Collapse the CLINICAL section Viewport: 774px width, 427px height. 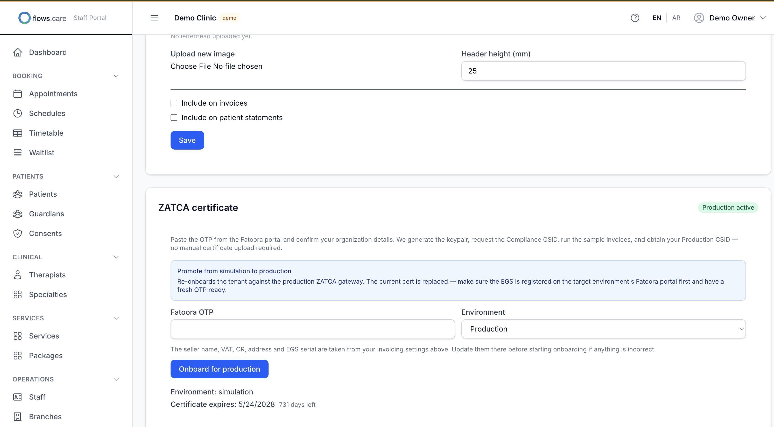[x=116, y=257]
